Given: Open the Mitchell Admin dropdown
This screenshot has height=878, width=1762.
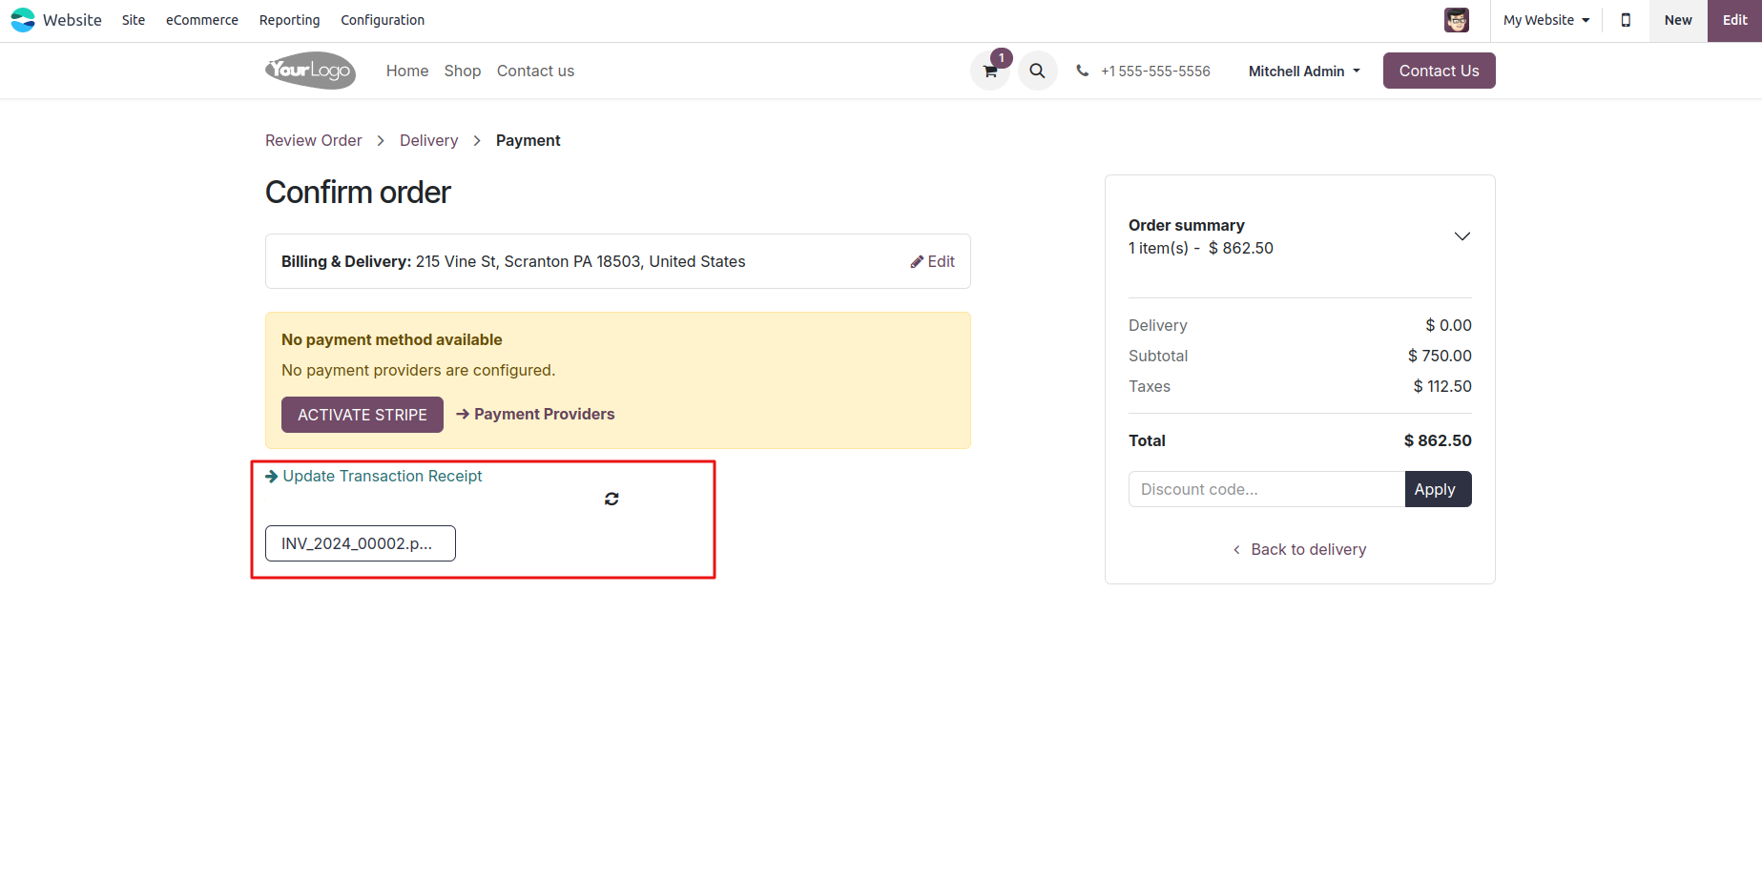Looking at the screenshot, I should (1303, 71).
